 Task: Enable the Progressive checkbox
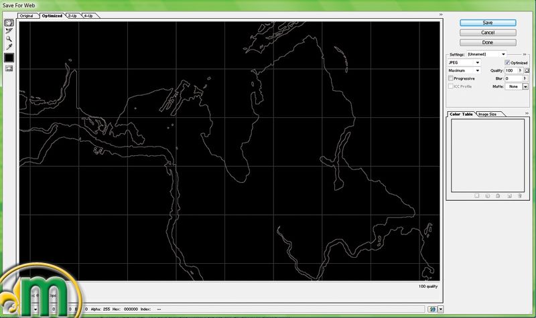click(x=450, y=78)
